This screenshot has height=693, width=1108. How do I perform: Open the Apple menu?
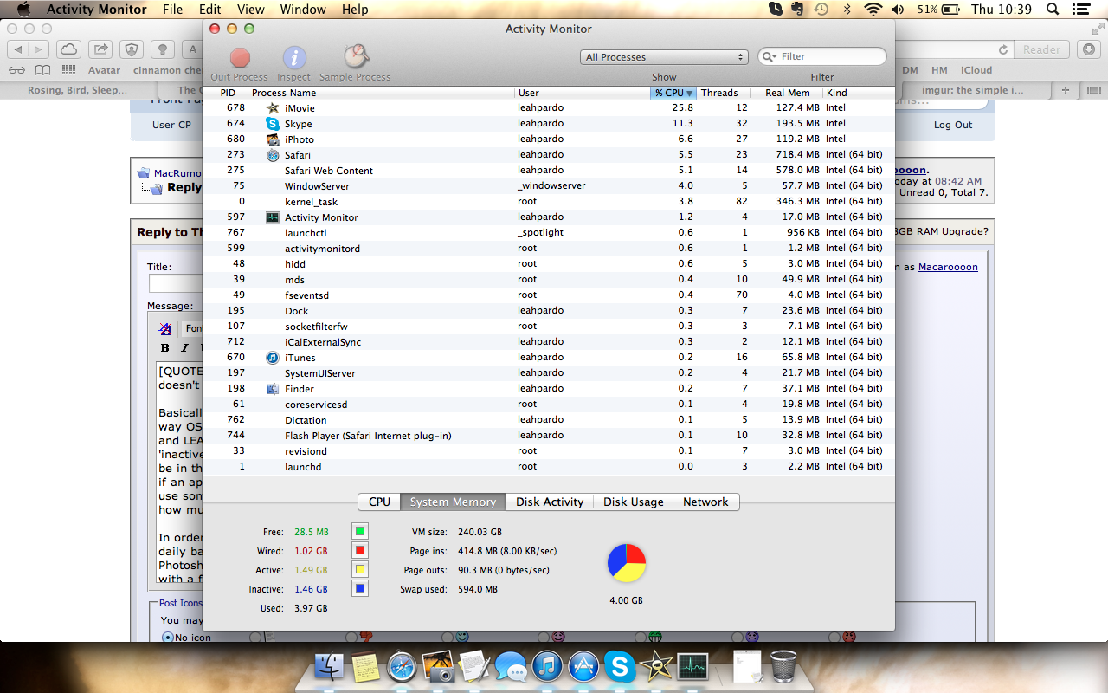[x=23, y=10]
